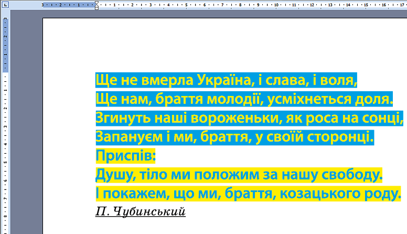Click the line 'Ще нам, браття молодії, усміхнеться доля.'

tap(244, 99)
